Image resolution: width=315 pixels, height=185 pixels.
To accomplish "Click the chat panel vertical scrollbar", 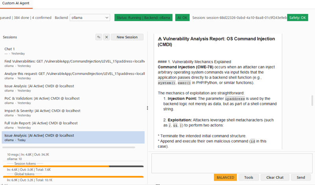I will [x=312, y=100].
